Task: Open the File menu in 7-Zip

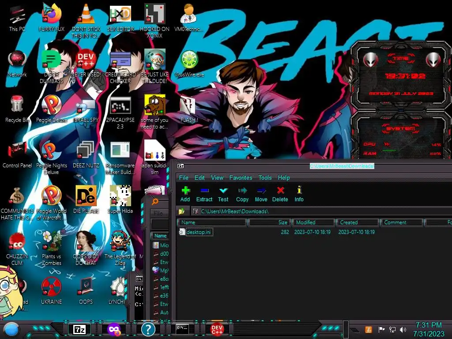Action: tap(184, 177)
